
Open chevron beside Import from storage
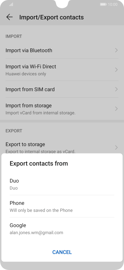click(x=117, y=109)
